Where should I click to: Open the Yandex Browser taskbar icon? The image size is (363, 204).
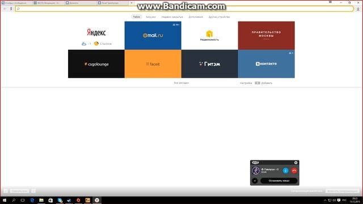(x=97, y=200)
